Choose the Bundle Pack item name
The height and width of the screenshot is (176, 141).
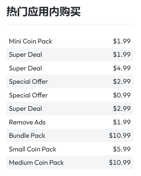pos(27,136)
